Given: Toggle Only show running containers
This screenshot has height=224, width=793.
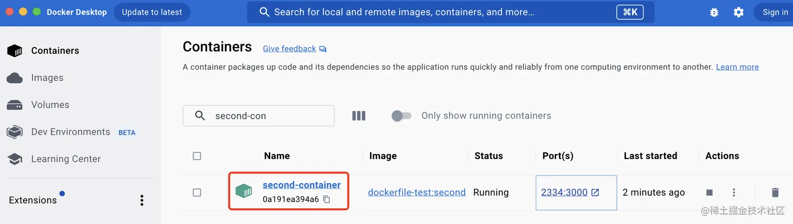Looking at the screenshot, I should (x=401, y=116).
